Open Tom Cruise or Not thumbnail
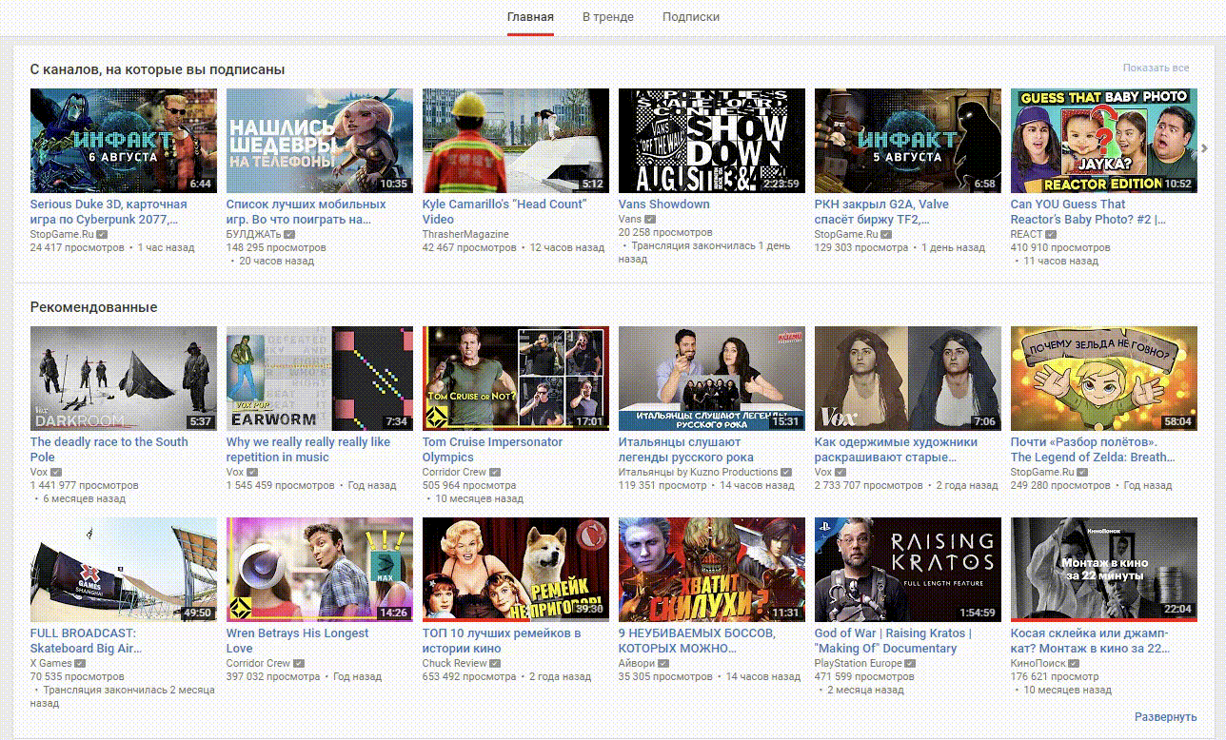Image resolution: width=1226 pixels, height=740 pixels. click(516, 379)
